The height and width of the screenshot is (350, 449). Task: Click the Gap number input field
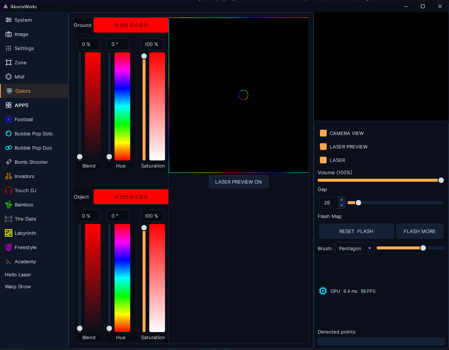(329, 203)
